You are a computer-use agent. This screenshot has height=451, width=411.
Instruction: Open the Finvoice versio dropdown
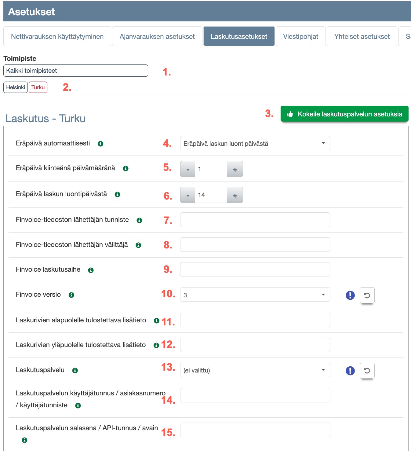(x=255, y=295)
